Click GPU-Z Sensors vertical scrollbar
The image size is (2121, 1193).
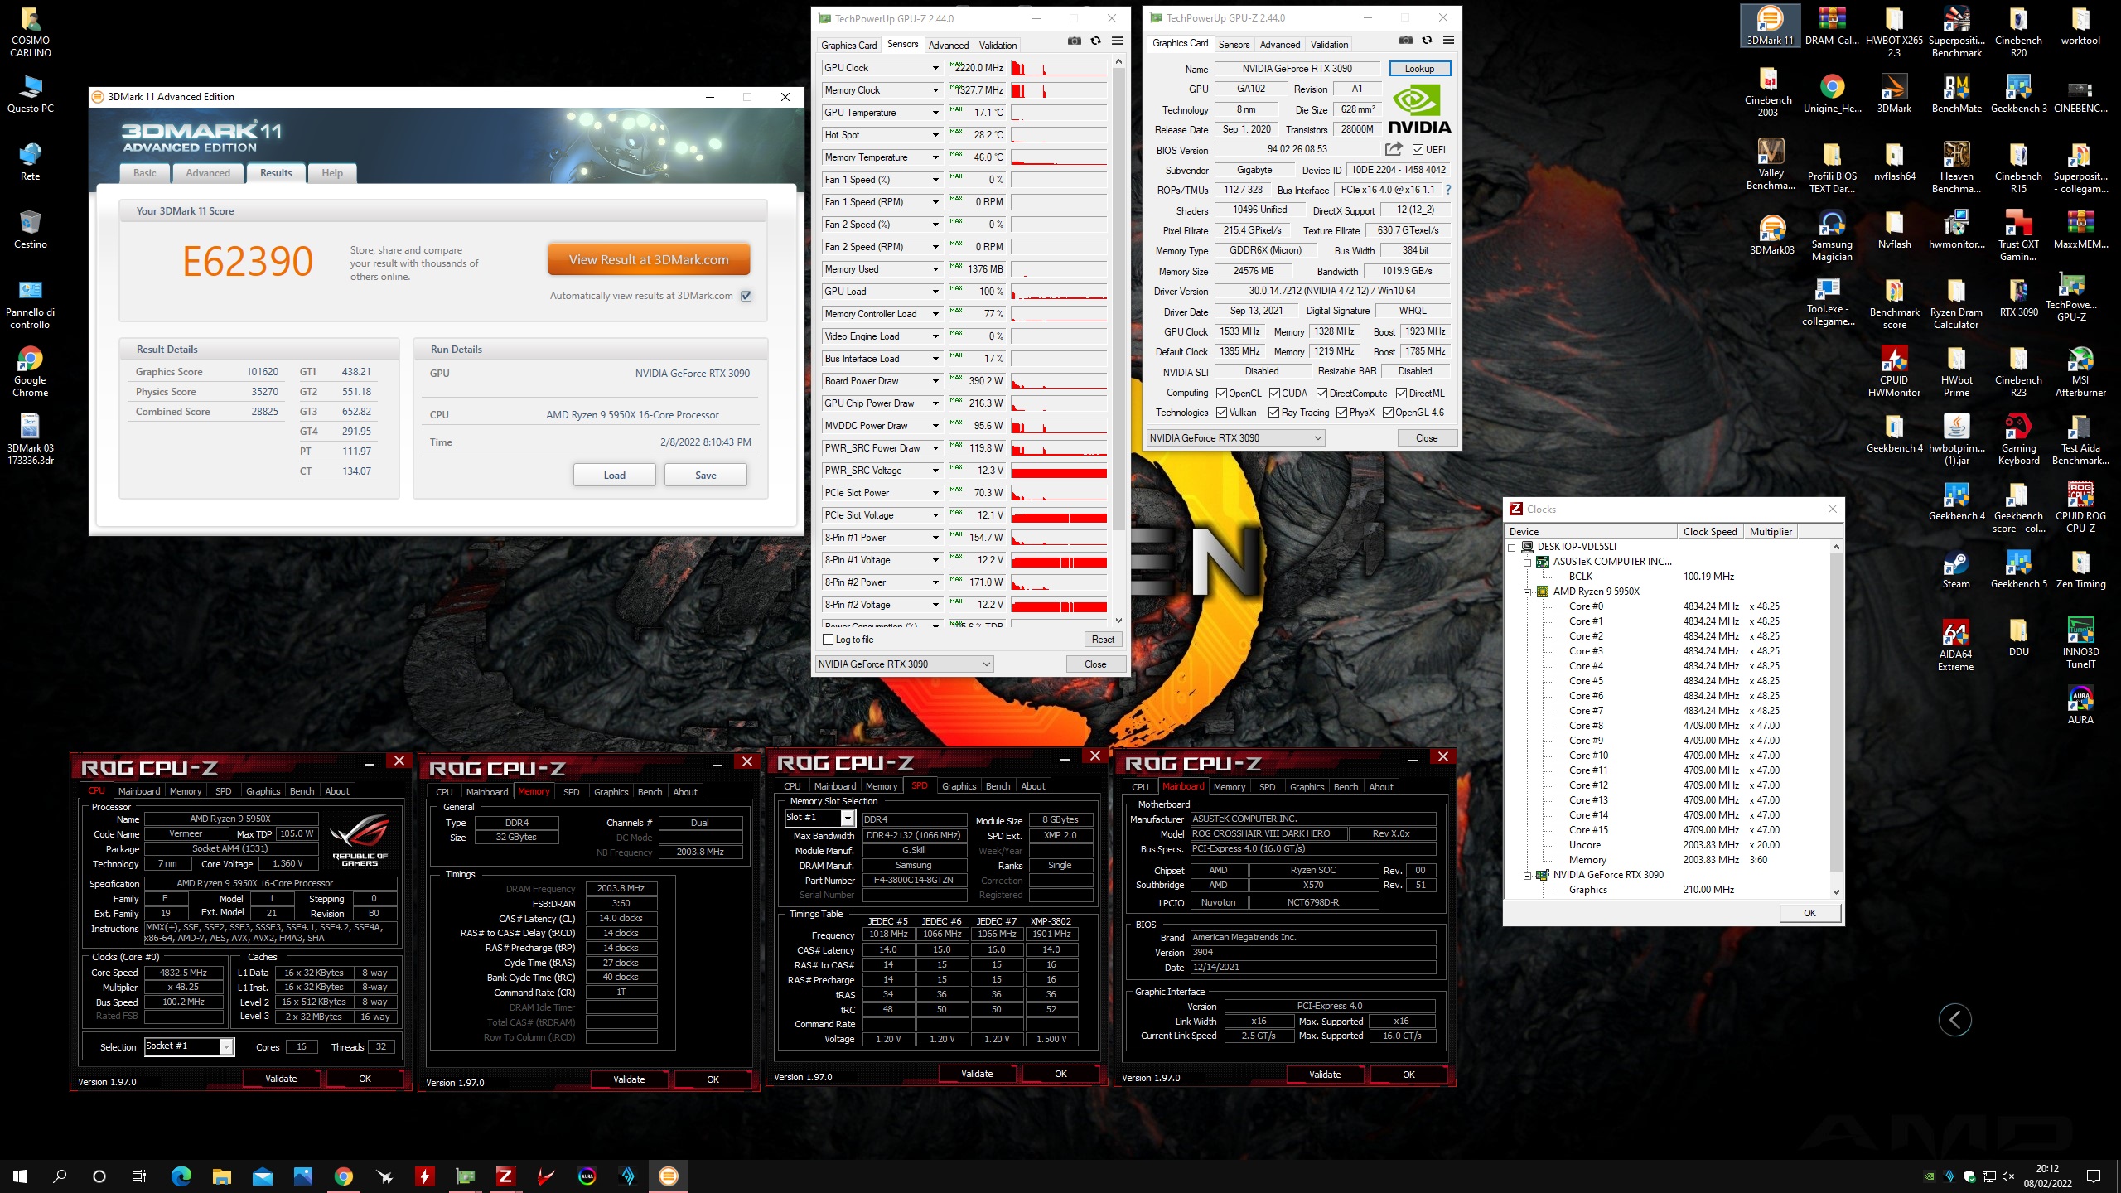pyautogui.click(x=1118, y=340)
